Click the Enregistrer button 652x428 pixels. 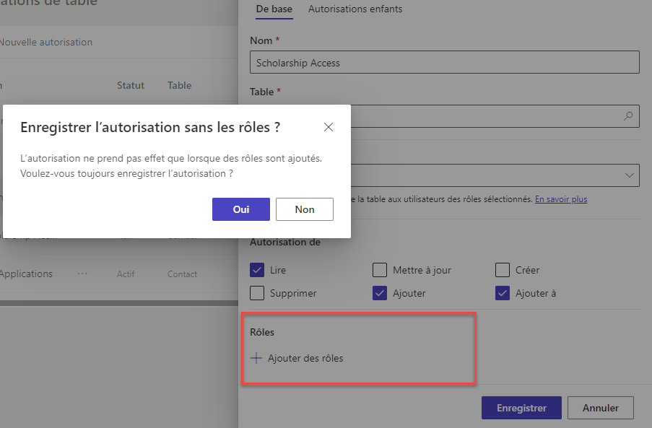click(521, 407)
